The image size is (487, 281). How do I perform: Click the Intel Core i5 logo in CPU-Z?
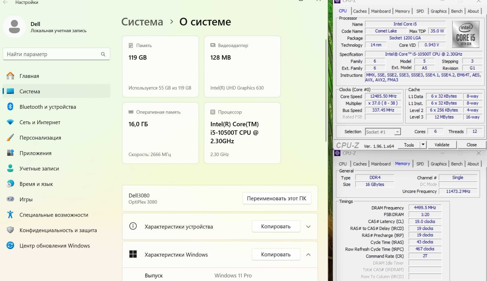pyautogui.click(x=466, y=34)
